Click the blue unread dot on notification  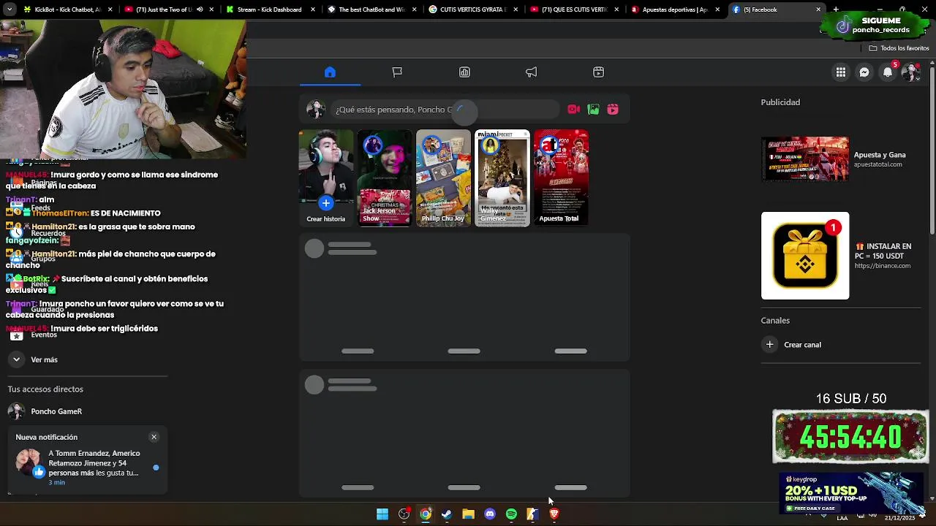click(156, 468)
